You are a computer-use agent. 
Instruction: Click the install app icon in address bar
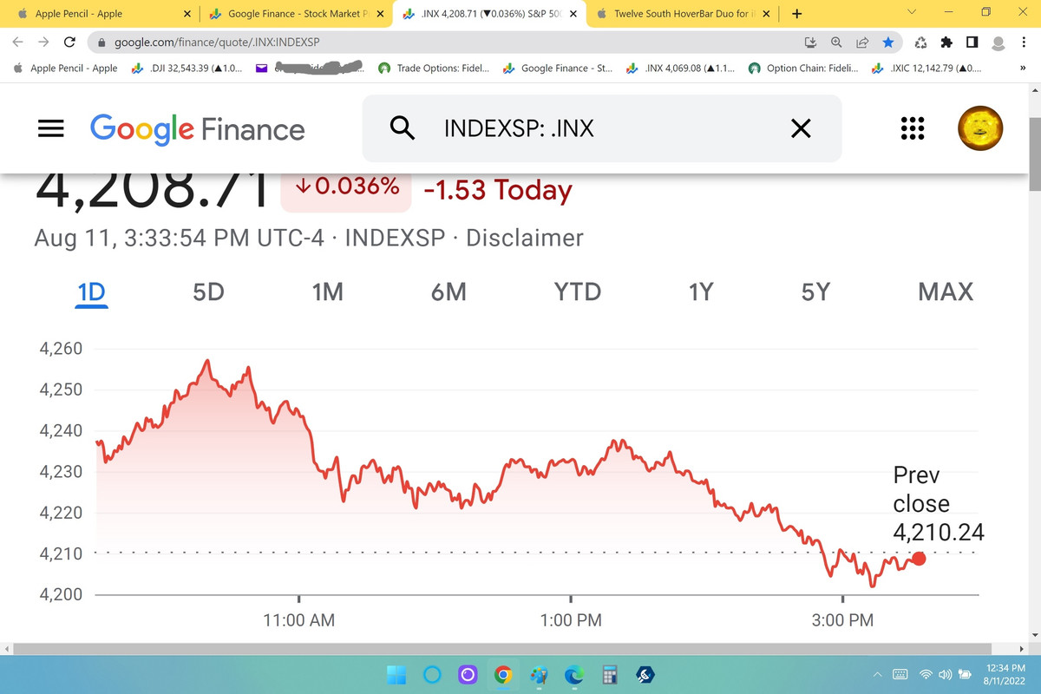coord(811,42)
